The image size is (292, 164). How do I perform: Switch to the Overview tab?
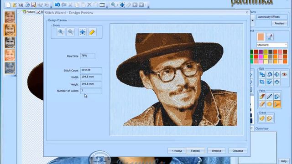[262, 128]
